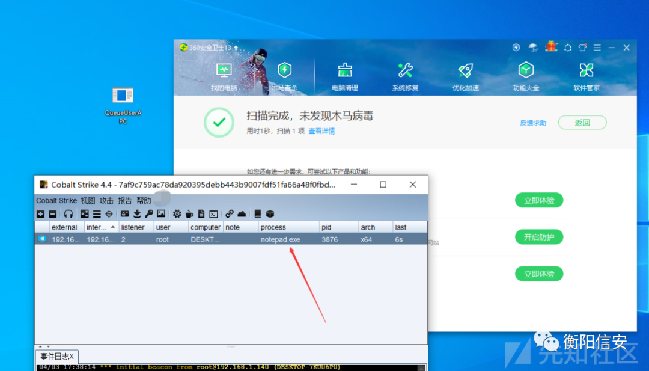Viewport: 649px width, 371px height.
Task: Open the 帮助 menu
Action: [144, 200]
